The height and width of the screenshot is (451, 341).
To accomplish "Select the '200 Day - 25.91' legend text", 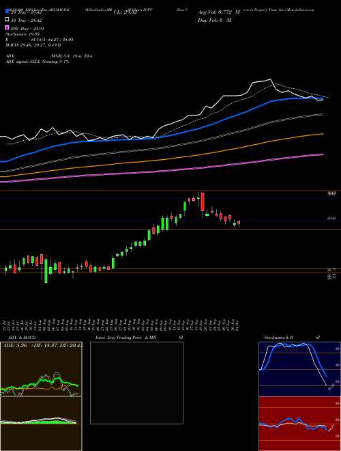I will coord(27,29).
